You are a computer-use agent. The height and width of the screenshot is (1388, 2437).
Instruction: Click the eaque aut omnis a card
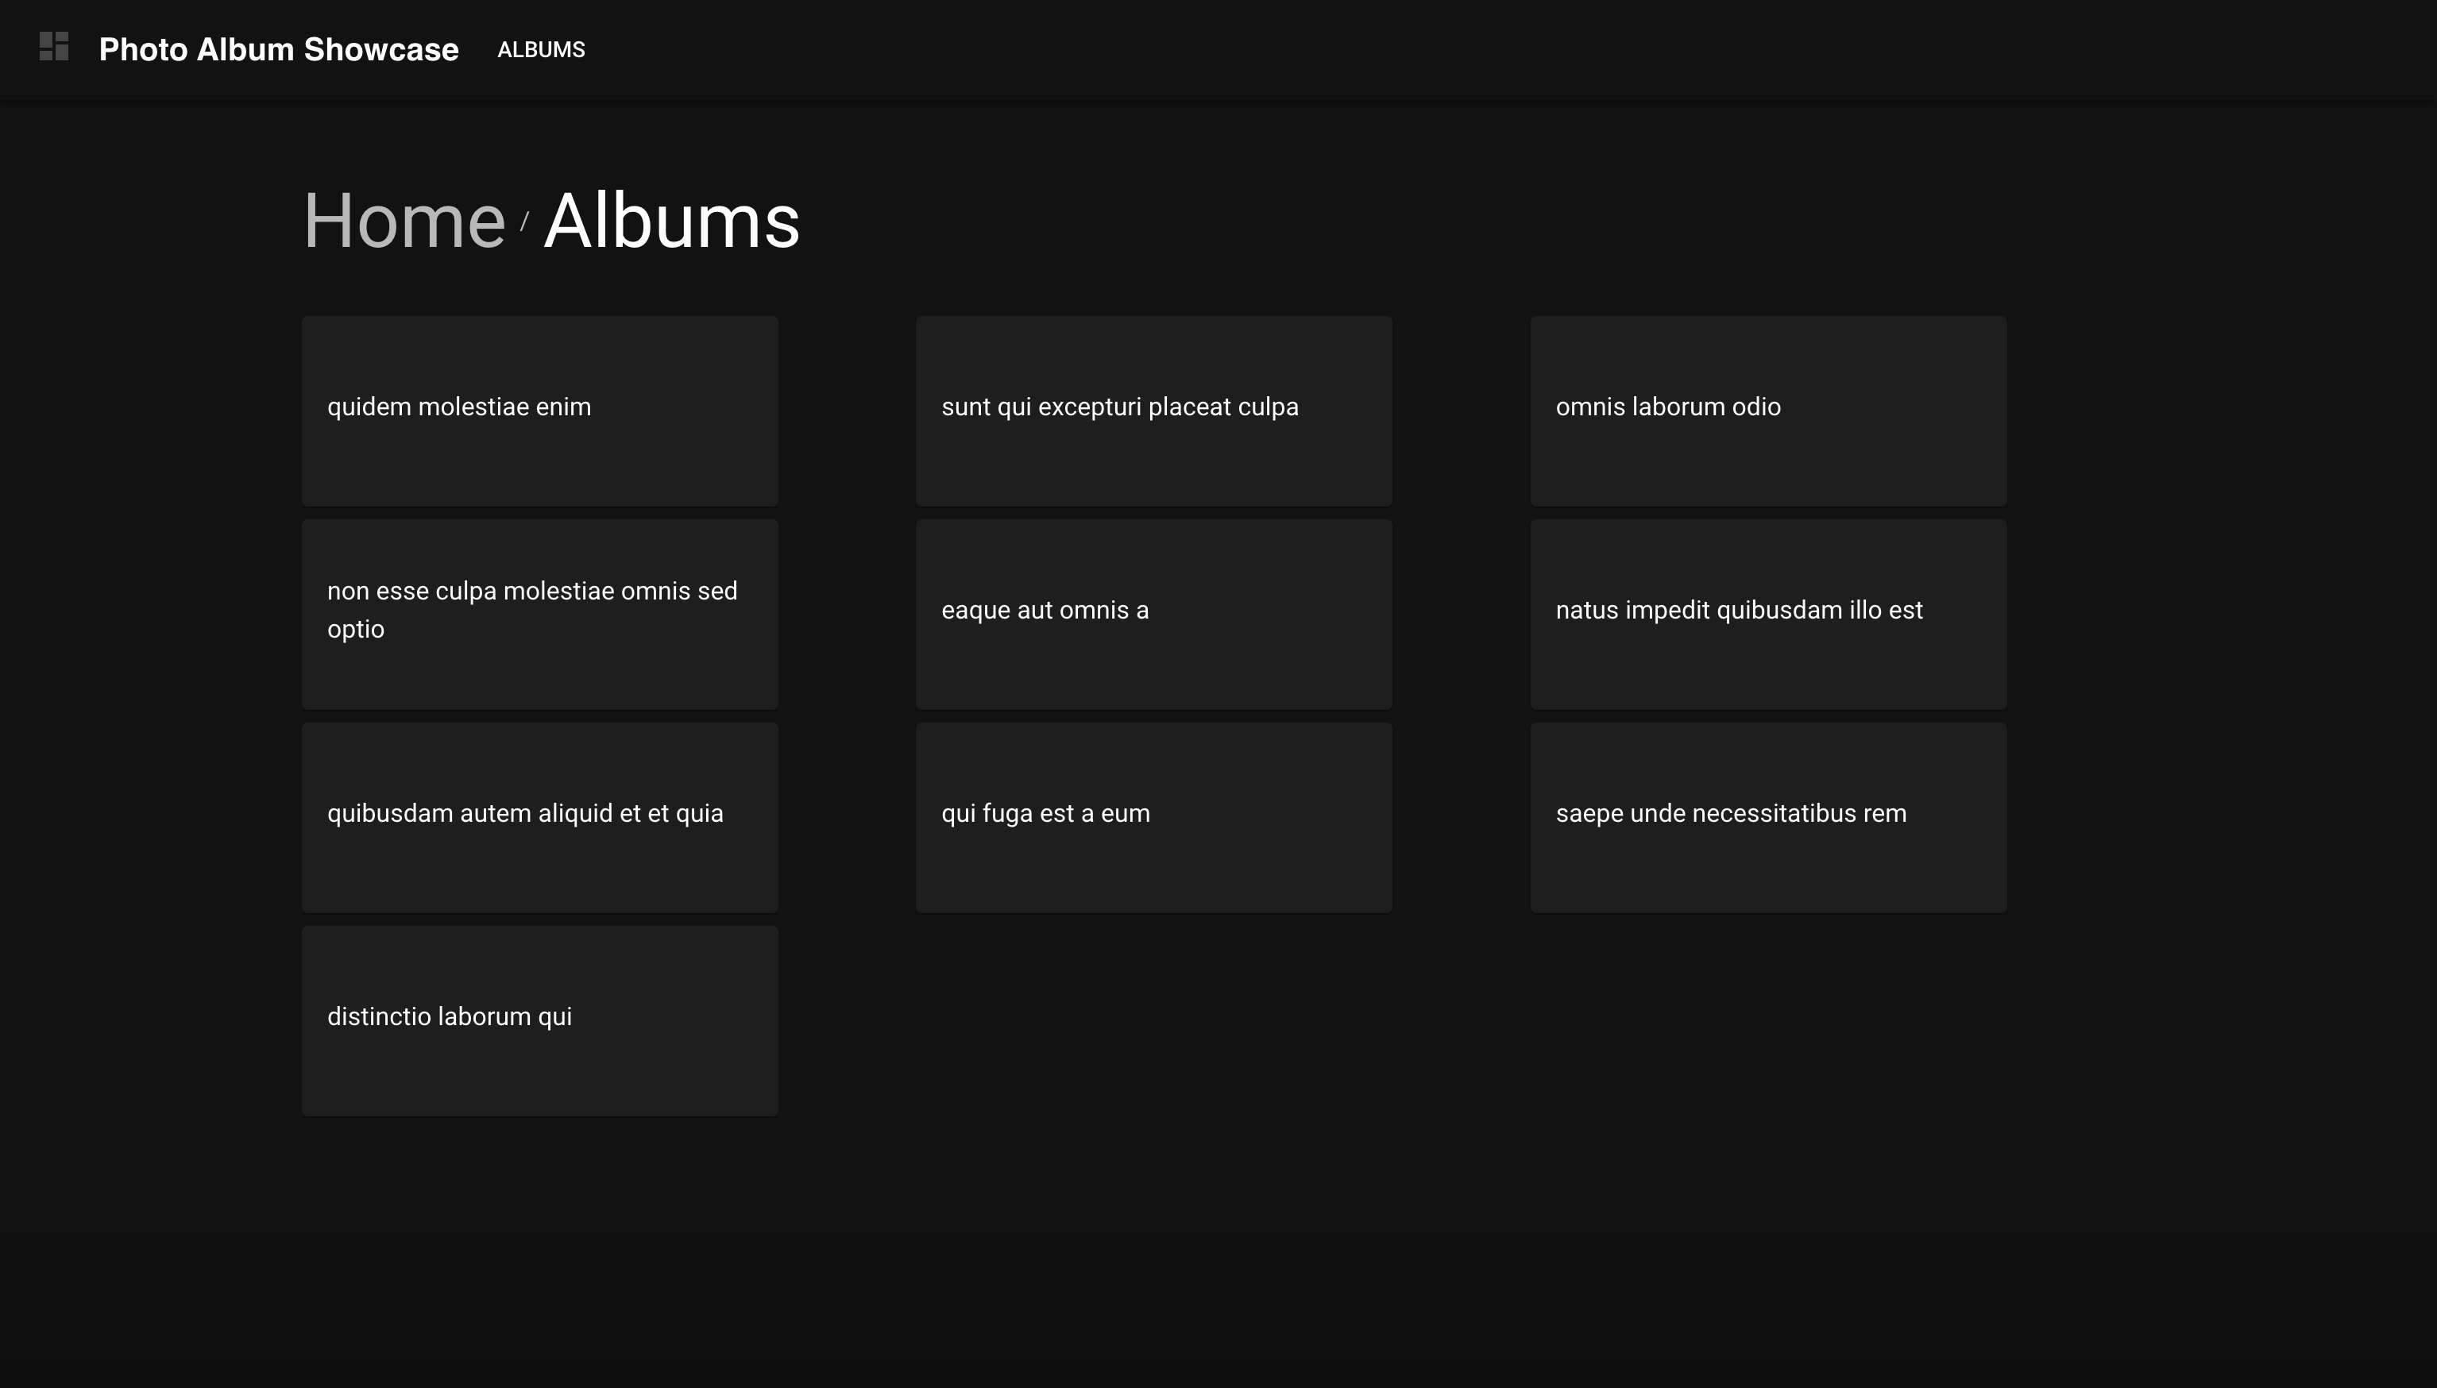point(1153,613)
